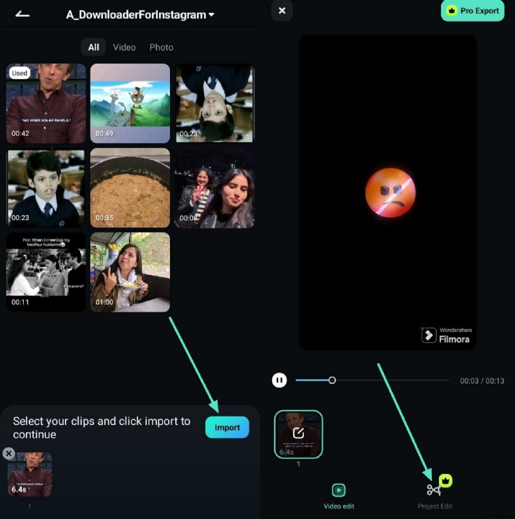Select the 00:42 clip marked Used
The image size is (515, 519).
pos(45,103)
